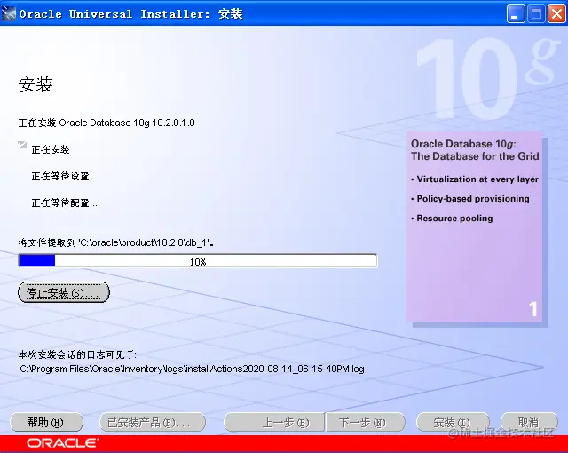Click the ORACLE logo in red footer
The width and height of the screenshot is (568, 453).
click(61, 443)
